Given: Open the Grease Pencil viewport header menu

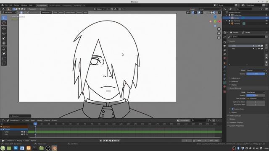Looking at the screenshot, I should point(70,13).
